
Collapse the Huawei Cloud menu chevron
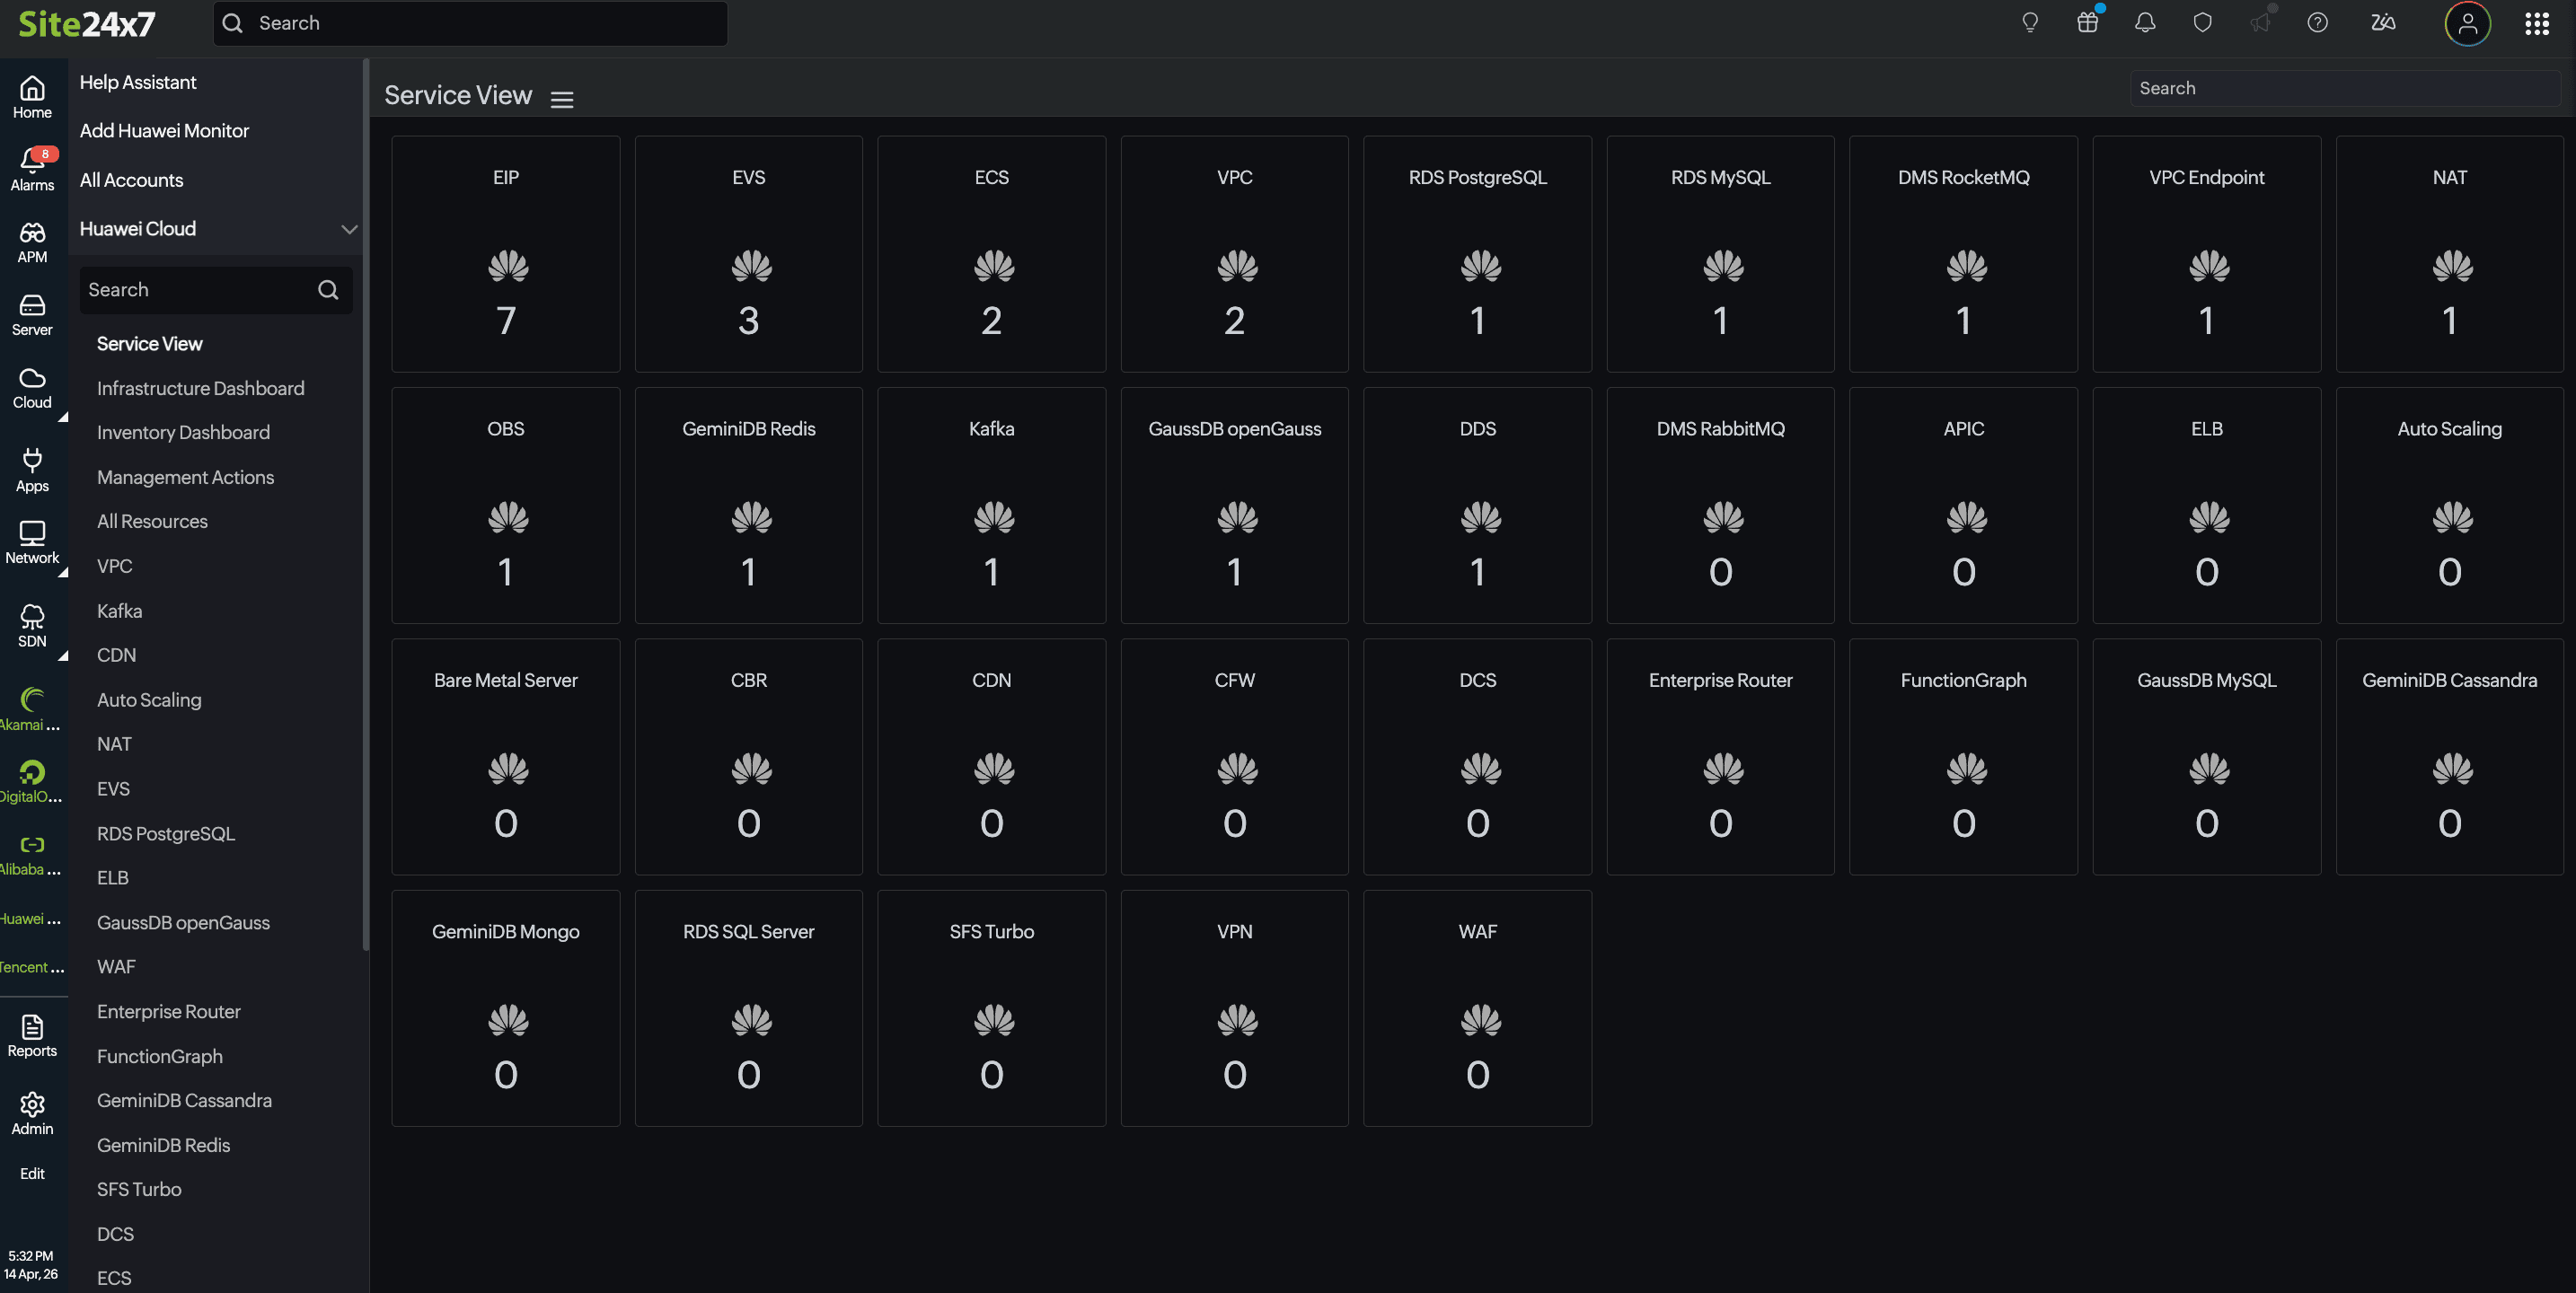click(349, 229)
